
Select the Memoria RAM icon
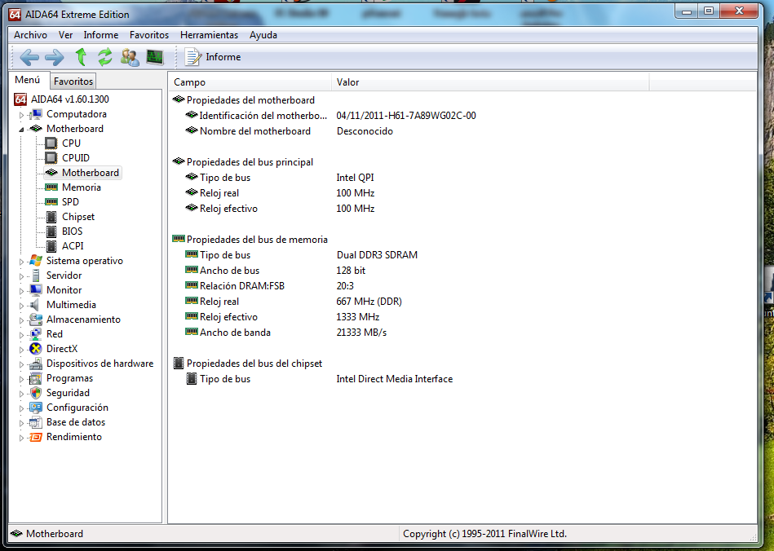[51, 187]
